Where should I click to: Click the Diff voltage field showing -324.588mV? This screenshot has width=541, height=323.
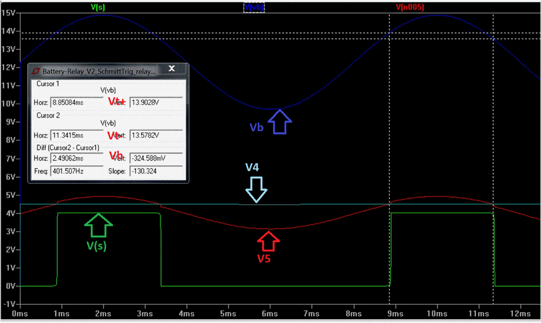click(157, 159)
